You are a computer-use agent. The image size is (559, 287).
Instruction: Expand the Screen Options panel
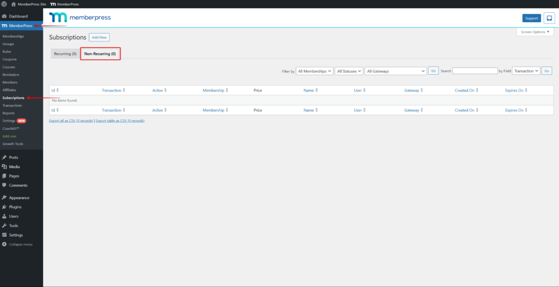(535, 32)
